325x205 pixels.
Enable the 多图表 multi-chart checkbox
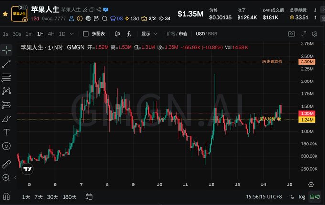[x=86, y=34]
